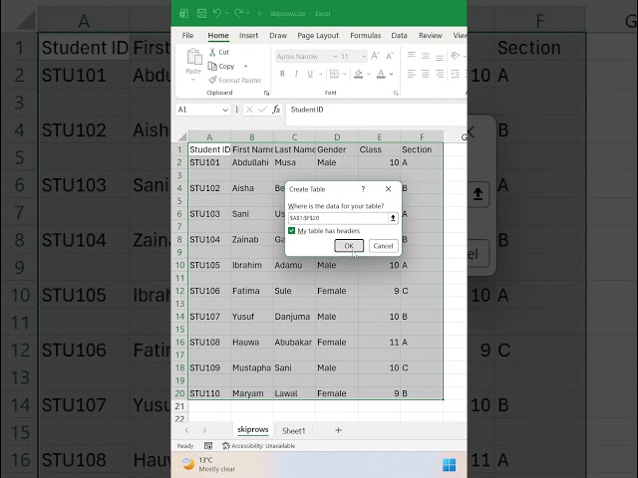Open the Data ribbon tab
Screen dimensions: 638x478
click(x=399, y=36)
